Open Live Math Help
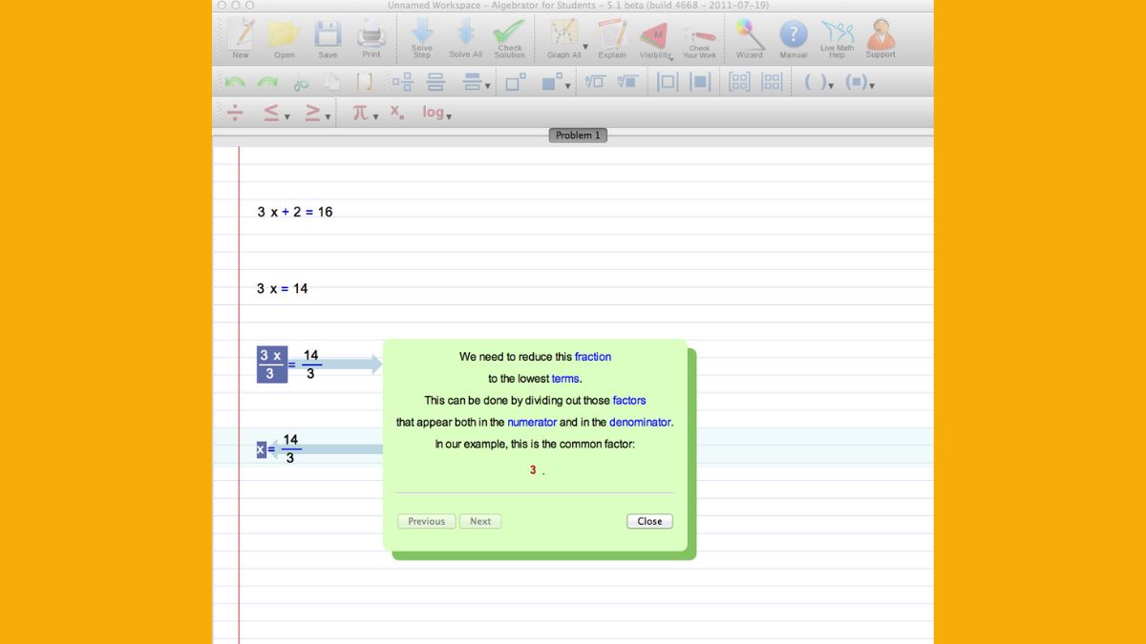Viewport: 1146px width, 644px height. (837, 37)
